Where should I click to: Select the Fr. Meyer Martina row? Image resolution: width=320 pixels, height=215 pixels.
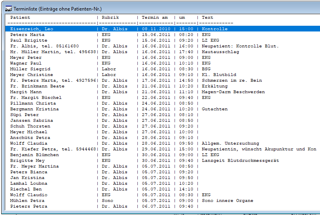[162, 166]
